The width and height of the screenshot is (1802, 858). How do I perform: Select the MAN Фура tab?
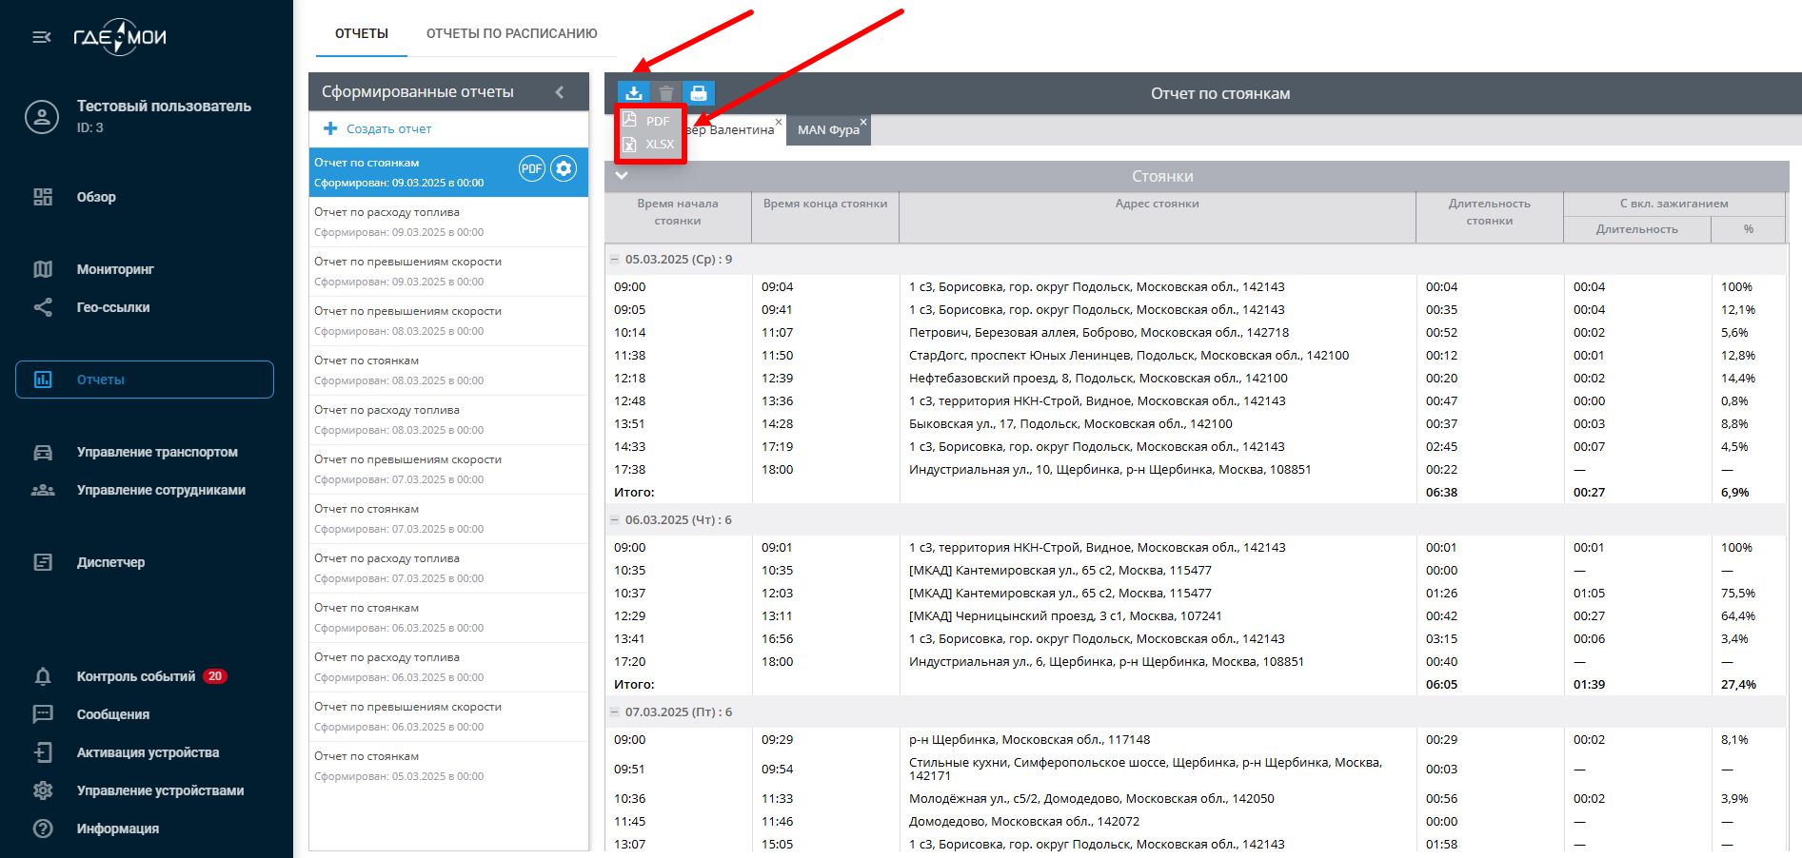(826, 130)
